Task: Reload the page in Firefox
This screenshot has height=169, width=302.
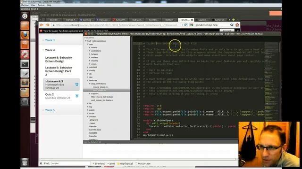Action: (x=185, y=25)
